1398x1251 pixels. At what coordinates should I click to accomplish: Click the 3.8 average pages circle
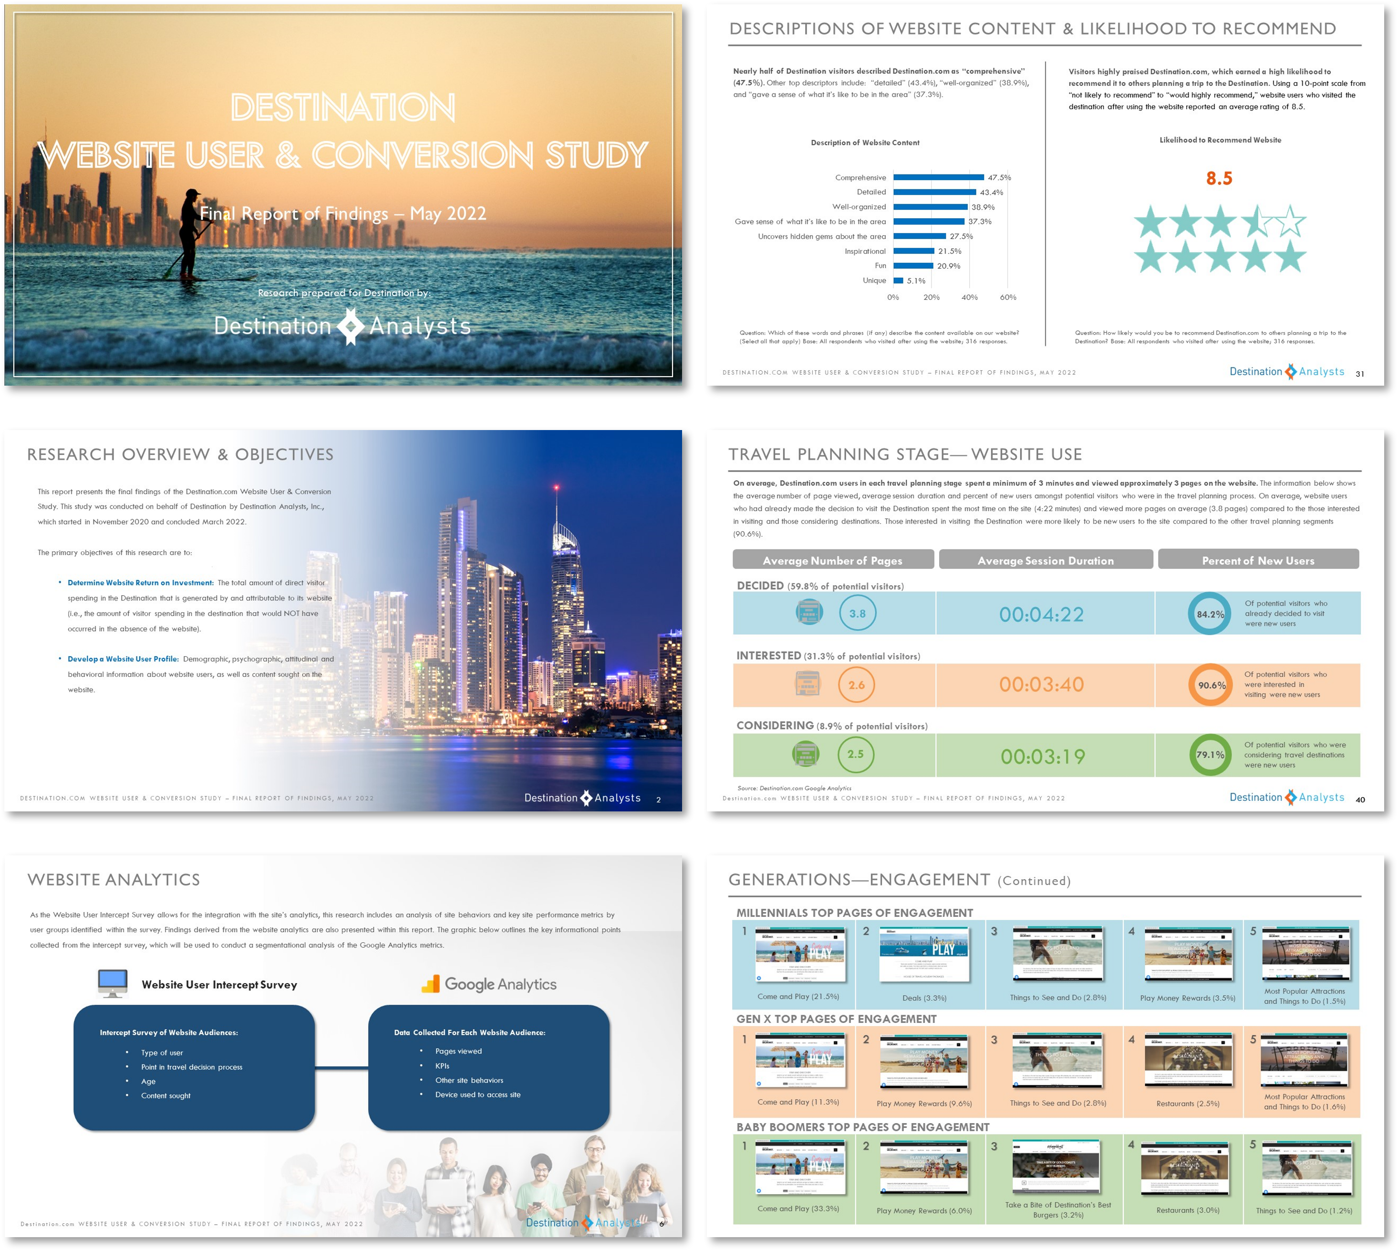pos(857,613)
